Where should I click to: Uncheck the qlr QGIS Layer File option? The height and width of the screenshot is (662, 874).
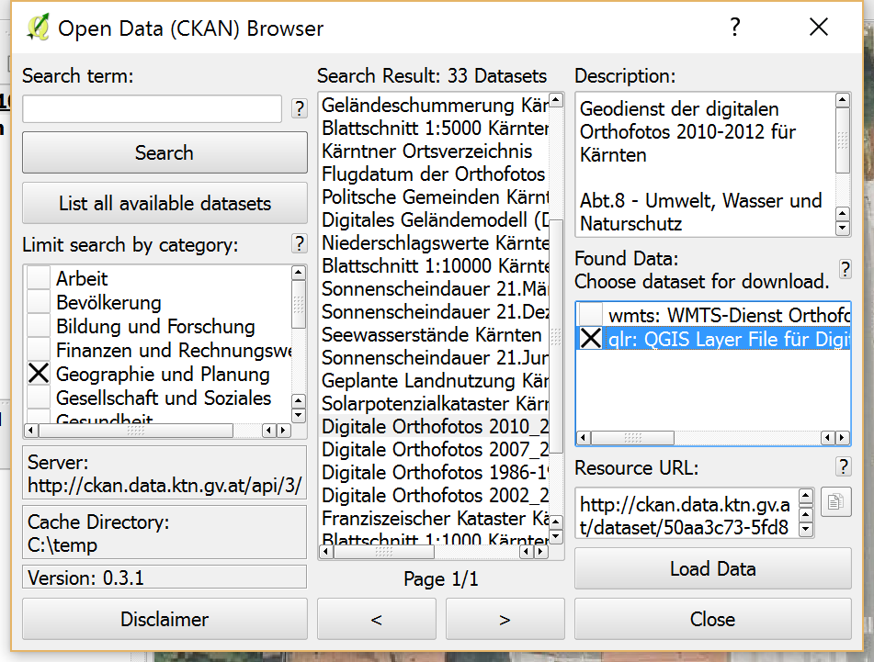pos(591,340)
